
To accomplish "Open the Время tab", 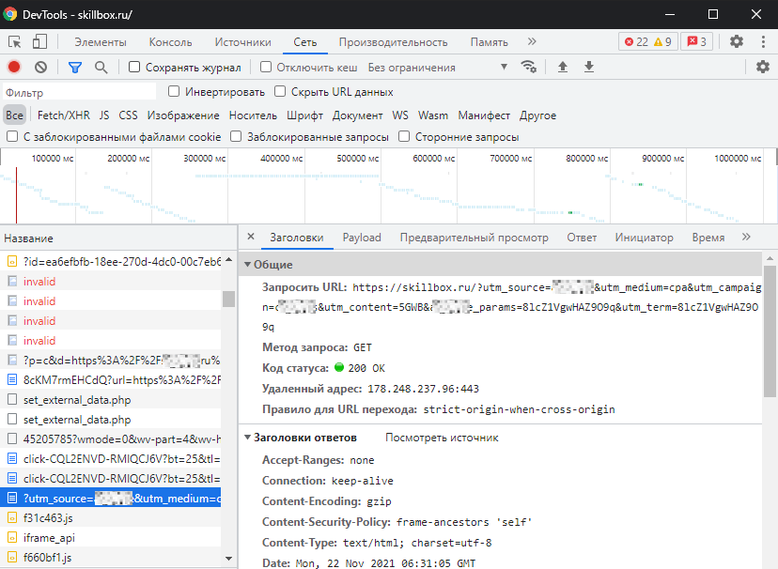I will point(708,238).
